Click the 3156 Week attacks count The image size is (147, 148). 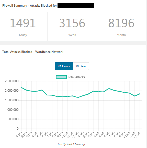click(72, 23)
